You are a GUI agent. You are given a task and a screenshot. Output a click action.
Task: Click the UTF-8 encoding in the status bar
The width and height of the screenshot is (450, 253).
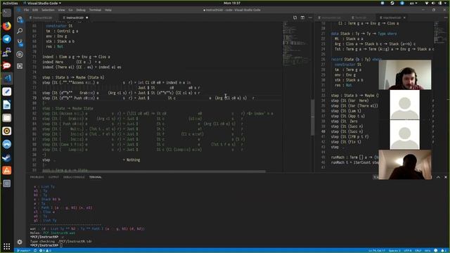coord(408,250)
